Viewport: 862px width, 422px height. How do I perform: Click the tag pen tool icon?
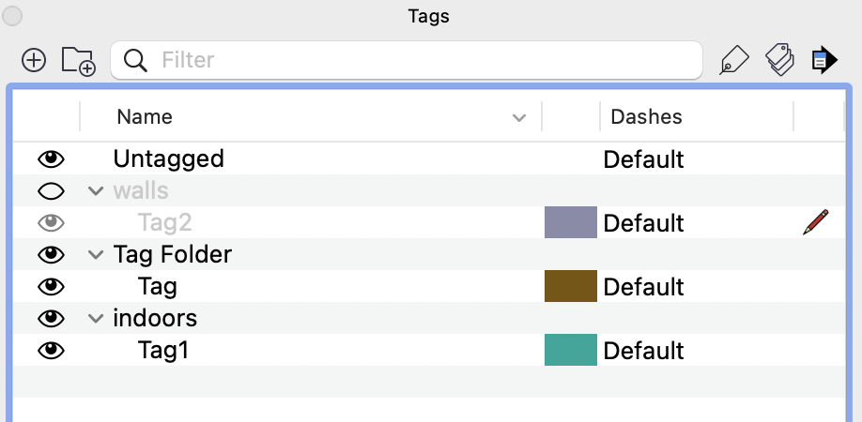pos(733,61)
